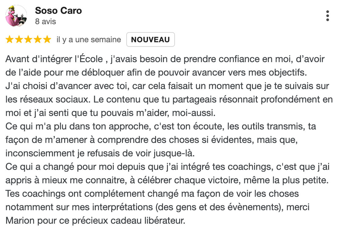Image resolution: width=337 pixels, height=235 pixels.
Task: Open Soso Caro's profile picture
Action: tap(16, 16)
